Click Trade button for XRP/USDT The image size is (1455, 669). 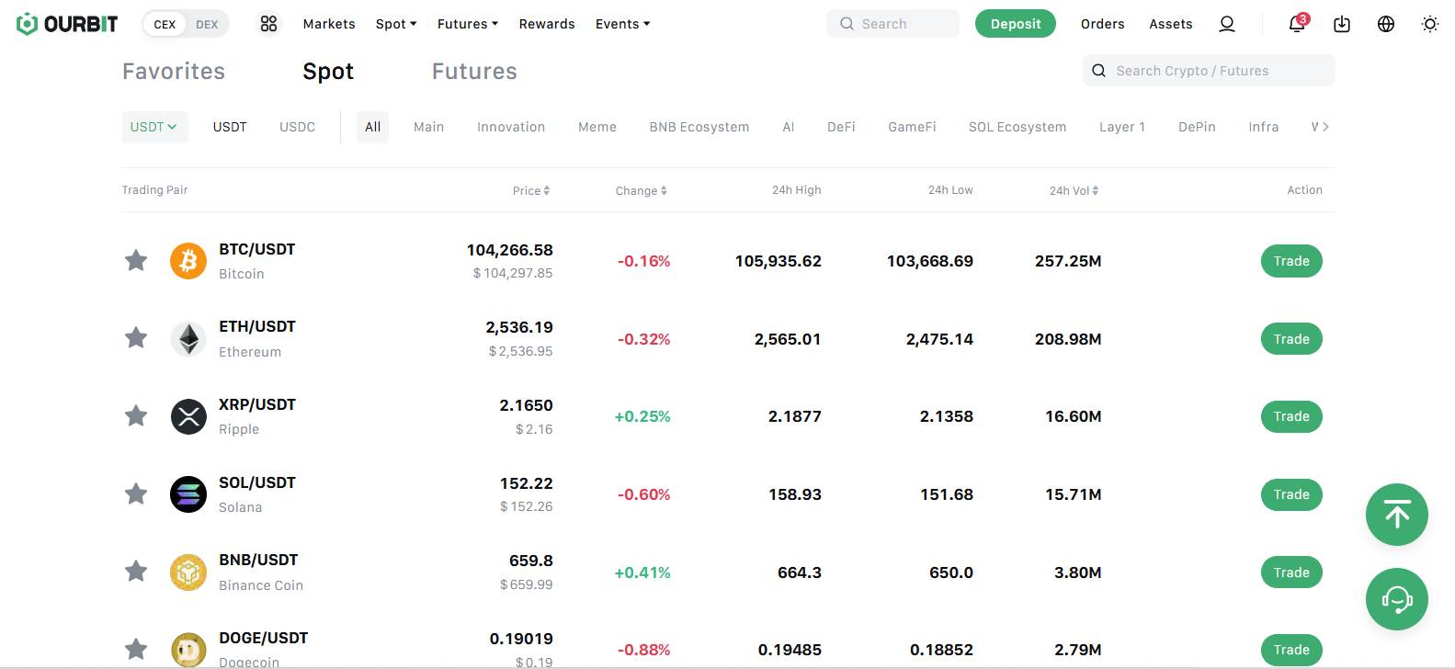point(1291,416)
